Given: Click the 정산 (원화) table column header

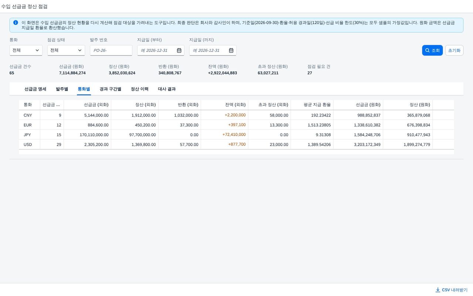Looking at the screenshot, I should [408, 105].
